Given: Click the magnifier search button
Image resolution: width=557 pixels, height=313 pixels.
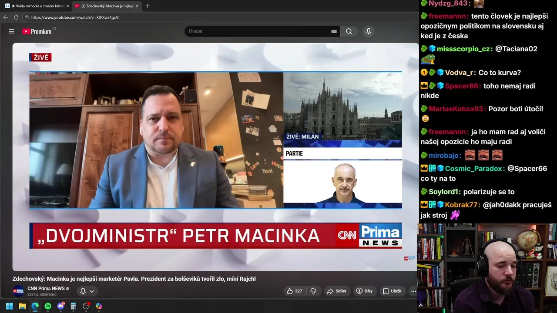Looking at the screenshot, I should (x=349, y=31).
